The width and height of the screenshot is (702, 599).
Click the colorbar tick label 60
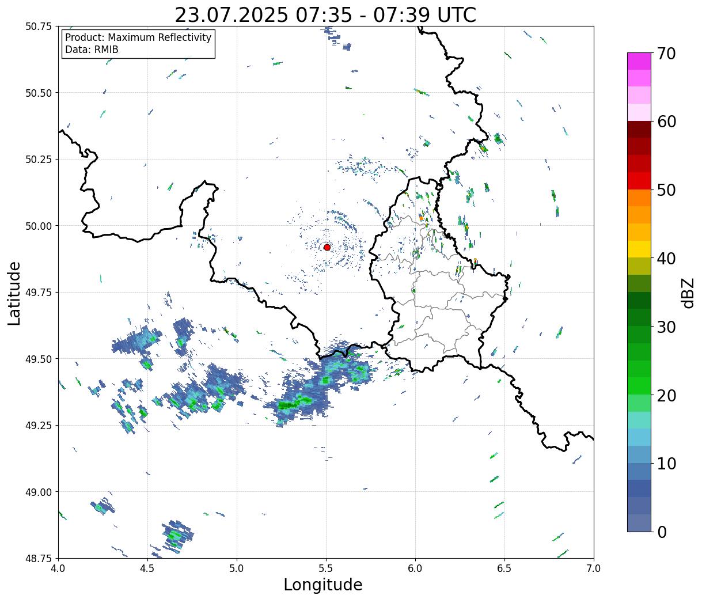666,122
